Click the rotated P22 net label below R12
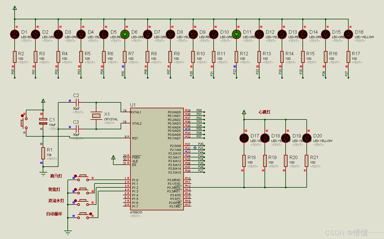Image resolution: width=384 pixels, height=239 pixels. pos(235,72)
